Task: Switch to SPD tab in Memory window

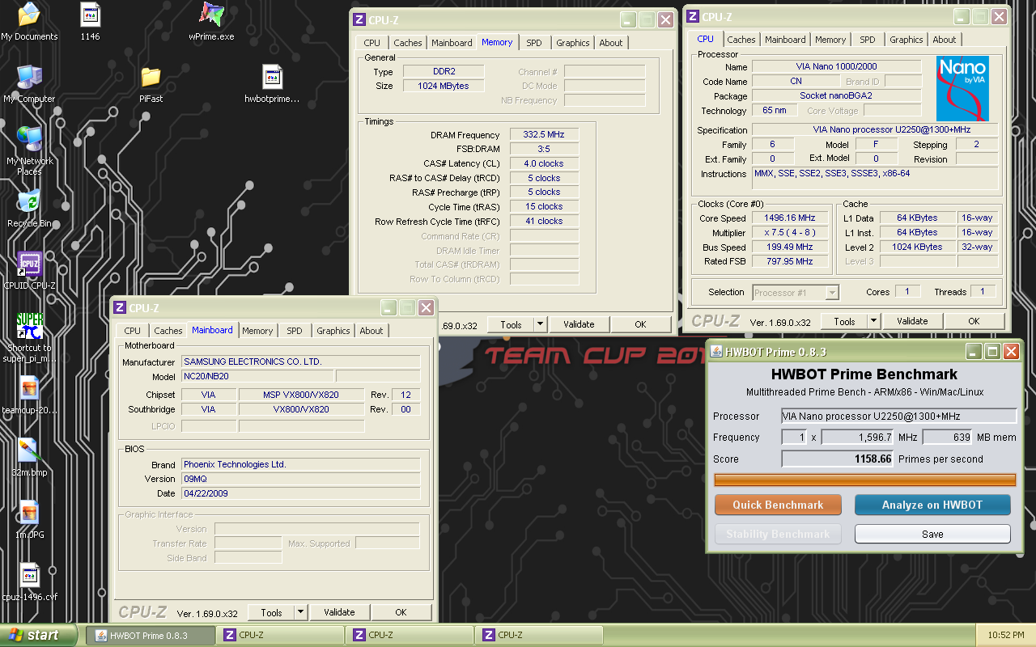Action: click(x=534, y=43)
